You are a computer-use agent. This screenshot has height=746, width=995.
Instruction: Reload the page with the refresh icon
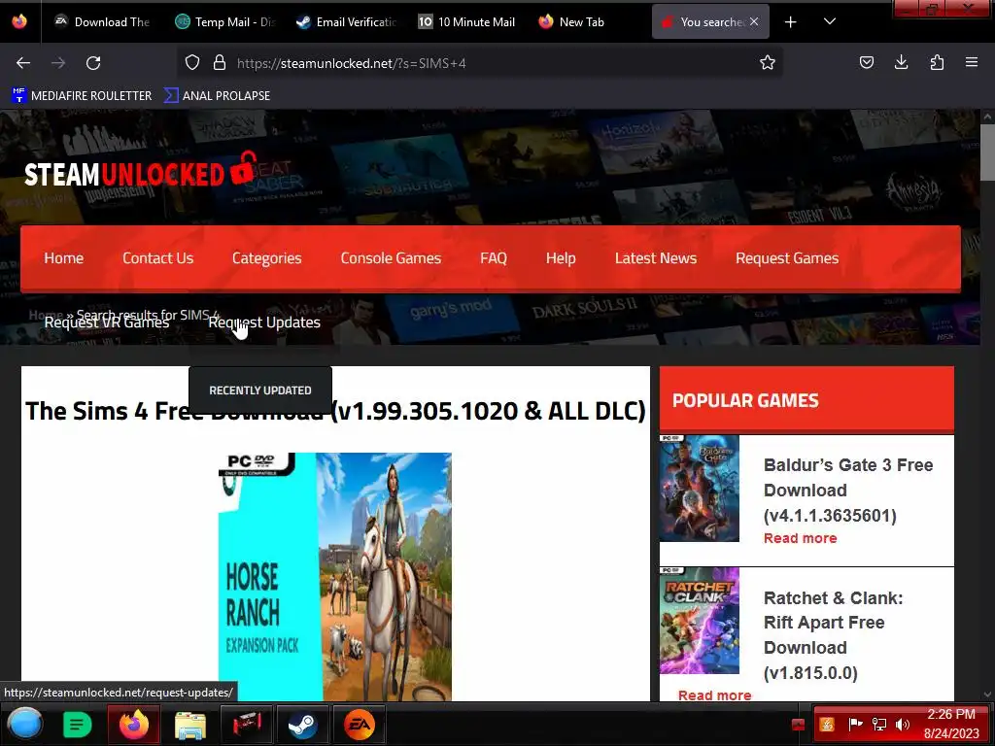click(93, 63)
